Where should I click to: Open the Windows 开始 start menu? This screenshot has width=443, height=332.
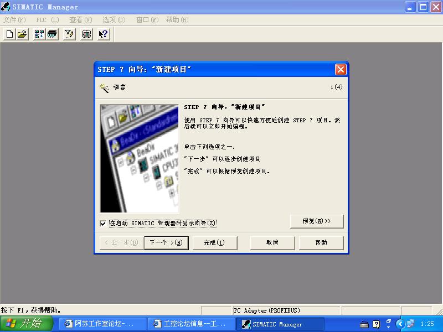coord(26,324)
